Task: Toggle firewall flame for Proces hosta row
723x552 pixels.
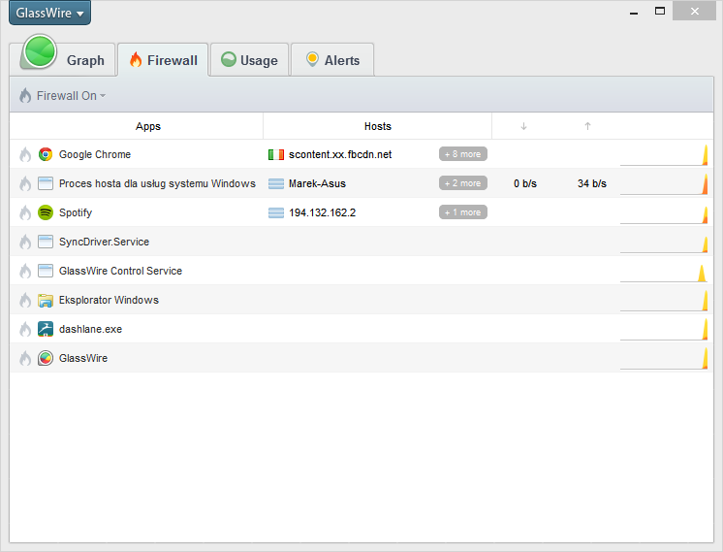Action: 25,183
